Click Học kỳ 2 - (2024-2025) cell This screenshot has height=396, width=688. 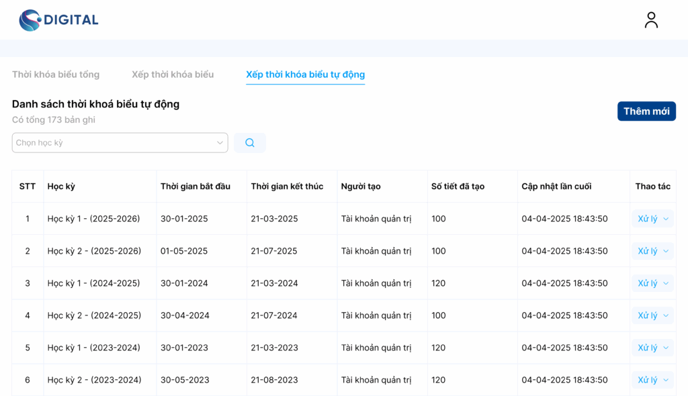94,315
